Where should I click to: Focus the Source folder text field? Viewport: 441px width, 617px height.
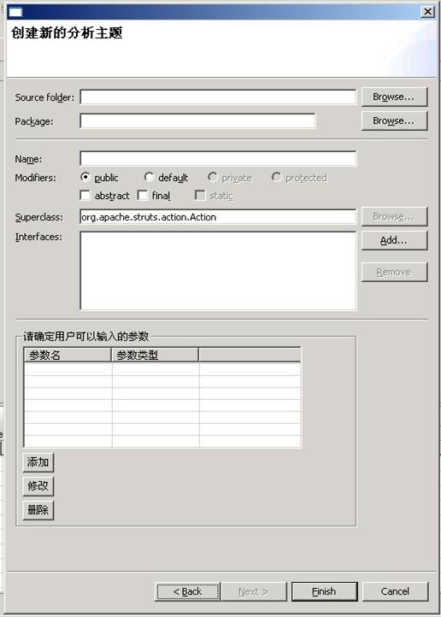click(x=218, y=97)
